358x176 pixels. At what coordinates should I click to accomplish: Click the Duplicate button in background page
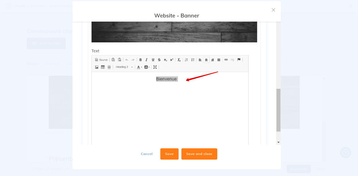(298, 169)
